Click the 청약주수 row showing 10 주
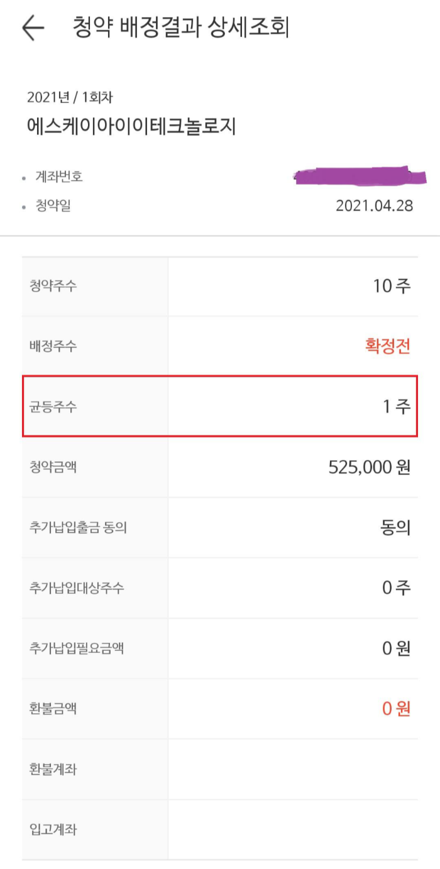Screen dimensions: 440x869 pyautogui.click(x=220, y=284)
